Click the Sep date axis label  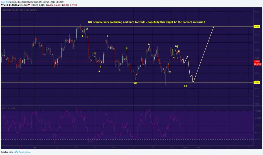tap(35, 147)
